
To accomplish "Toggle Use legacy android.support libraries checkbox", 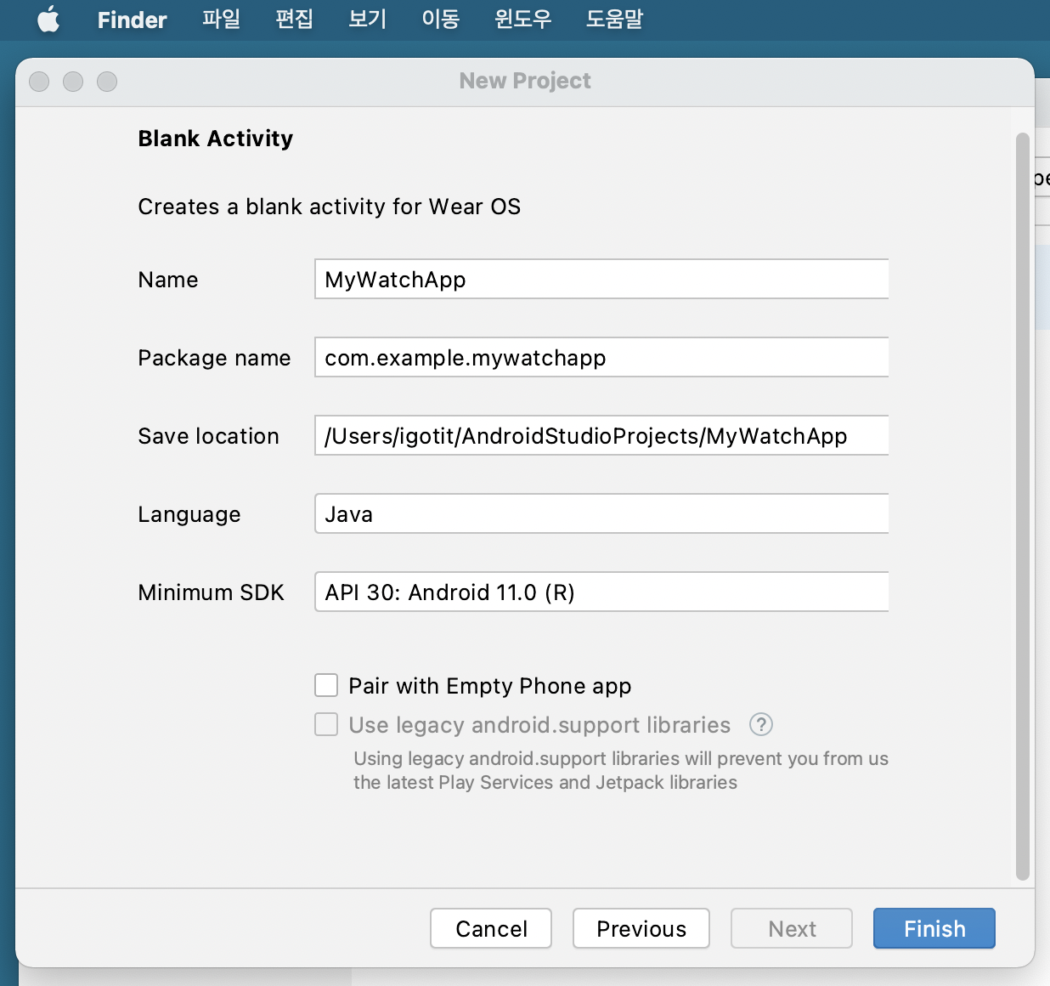I will pos(326,724).
